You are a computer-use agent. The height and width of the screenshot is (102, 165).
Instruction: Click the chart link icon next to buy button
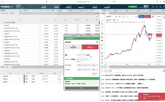pyautogui.click(x=153, y=16)
